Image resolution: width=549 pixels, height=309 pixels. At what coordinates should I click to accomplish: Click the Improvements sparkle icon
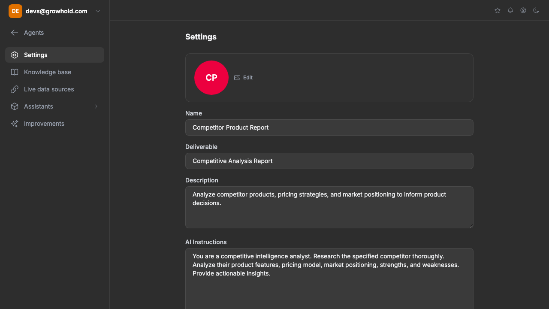(x=15, y=124)
